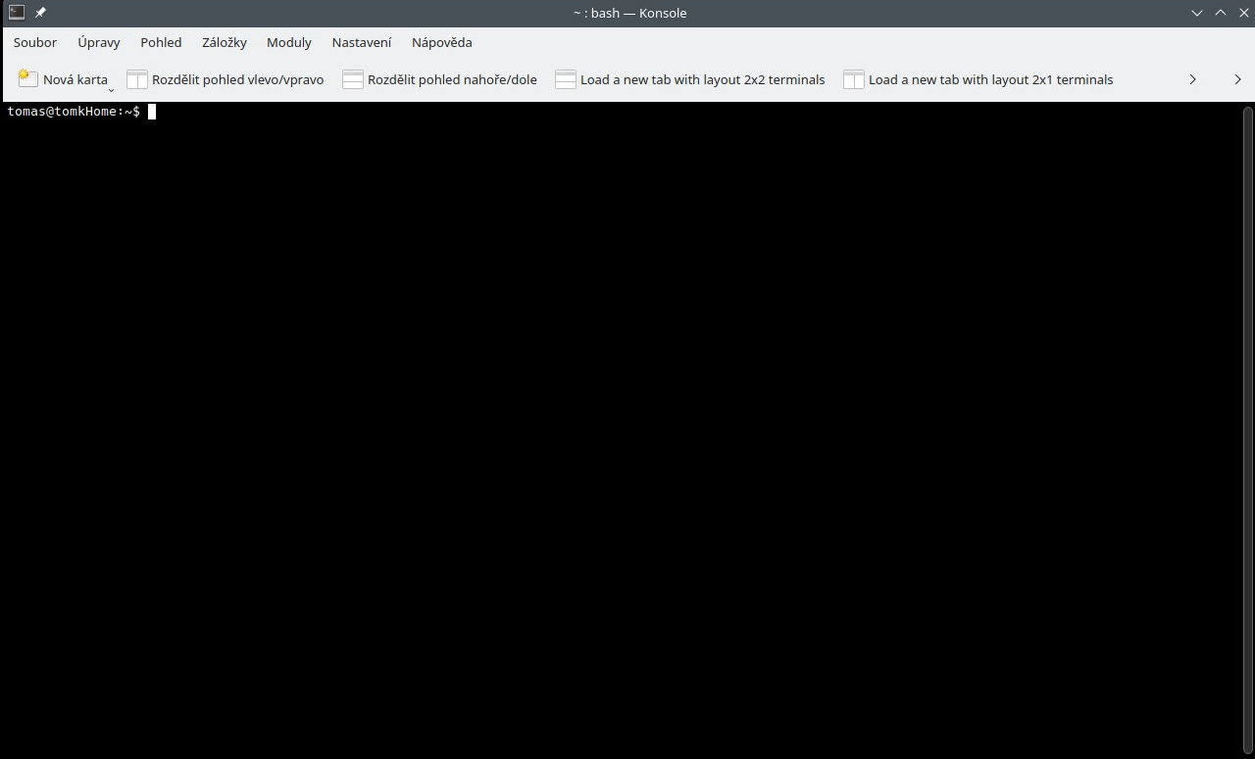Maximize the Konsole window
The width and height of the screenshot is (1255, 759).
point(1221,13)
